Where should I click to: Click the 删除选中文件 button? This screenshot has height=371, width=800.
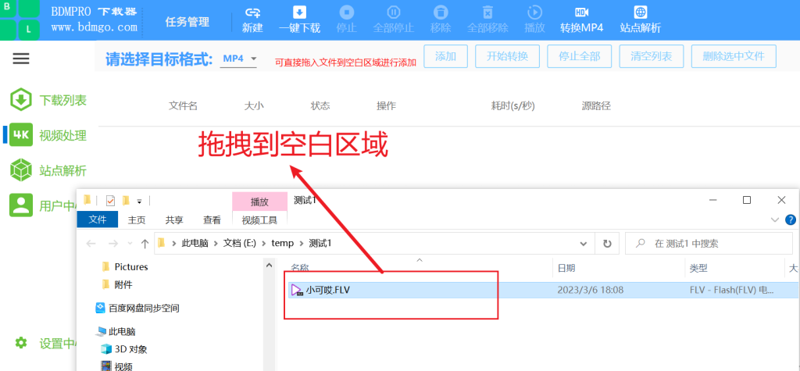pyautogui.click(x=734, y=56)
